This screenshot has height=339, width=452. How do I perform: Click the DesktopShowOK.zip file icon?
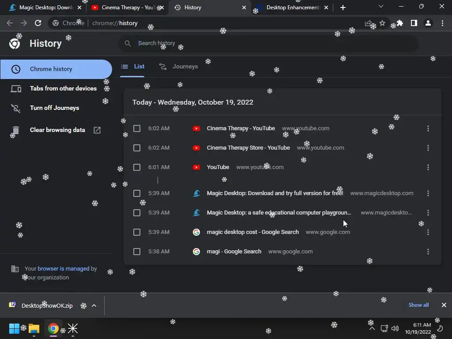[x=12, y=305]
